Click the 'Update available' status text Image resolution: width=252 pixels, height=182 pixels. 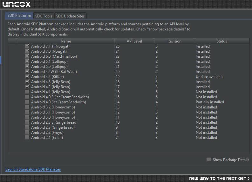tap(209, 77)
